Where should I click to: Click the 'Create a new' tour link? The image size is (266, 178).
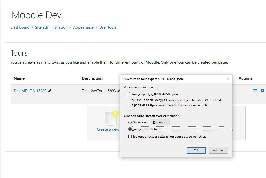pyautogui.click(x=108, y=129)
